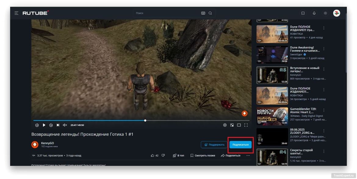Open thumbnail of Вступление в новый лагерь #8
357x179 pixels.
tap(272, 75)
